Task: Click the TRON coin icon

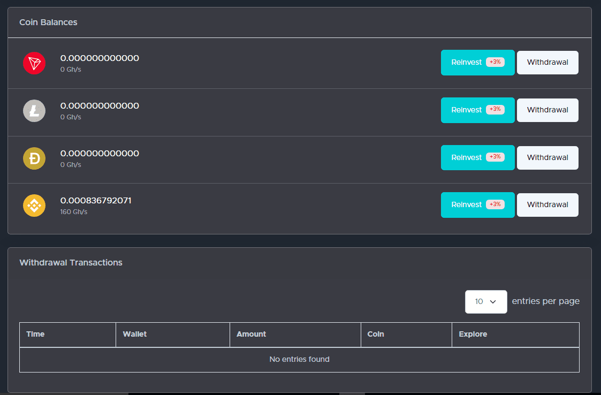Action: click(34, 63)
